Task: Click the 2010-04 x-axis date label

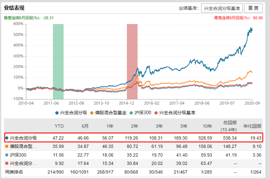Action: (26, 103)
